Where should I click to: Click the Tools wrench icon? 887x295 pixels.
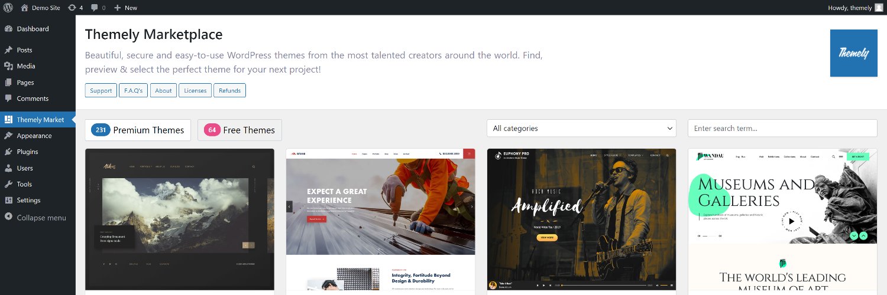(8, 184)
